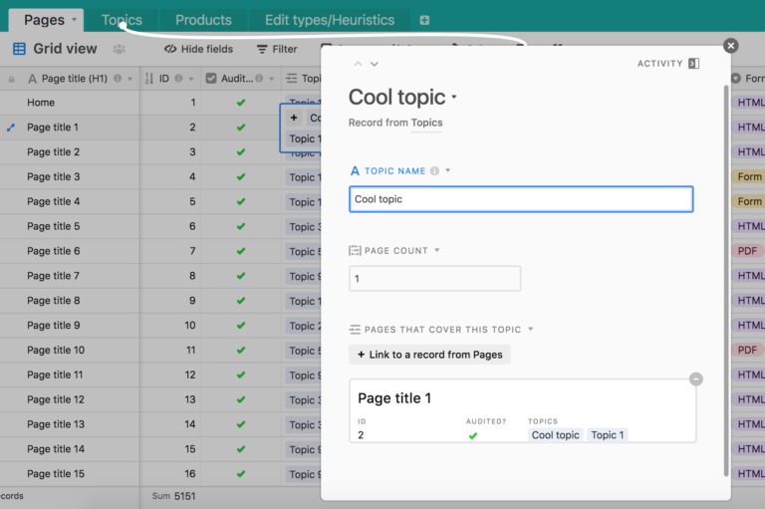Click the info icon beside Topic Name
The width and height of the screenshot is (765, 509).
tap(434, 171)
